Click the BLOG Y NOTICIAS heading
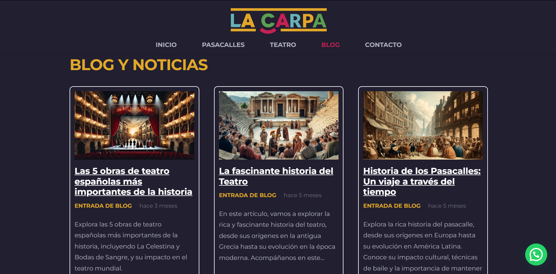The height and width of the screenshot is (274, 556). [x=139, y=65]
